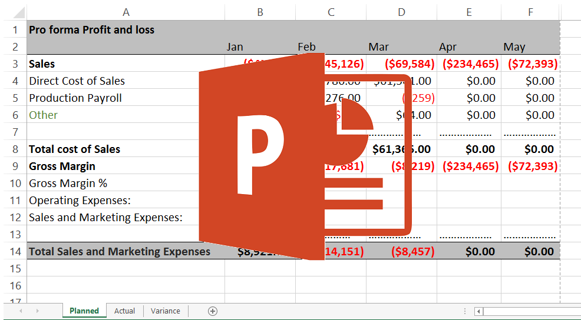581x320 pixels.
Task: Click the 'Pro forma Profit and loss' title cell
Action: click(x=91, y=29)
